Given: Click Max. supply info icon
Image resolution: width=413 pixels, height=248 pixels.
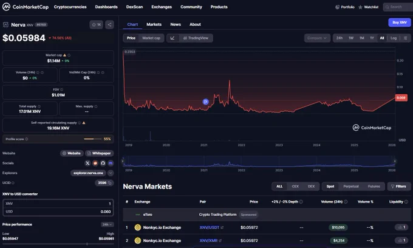Looking at the screenshot, I should (96, 106).
